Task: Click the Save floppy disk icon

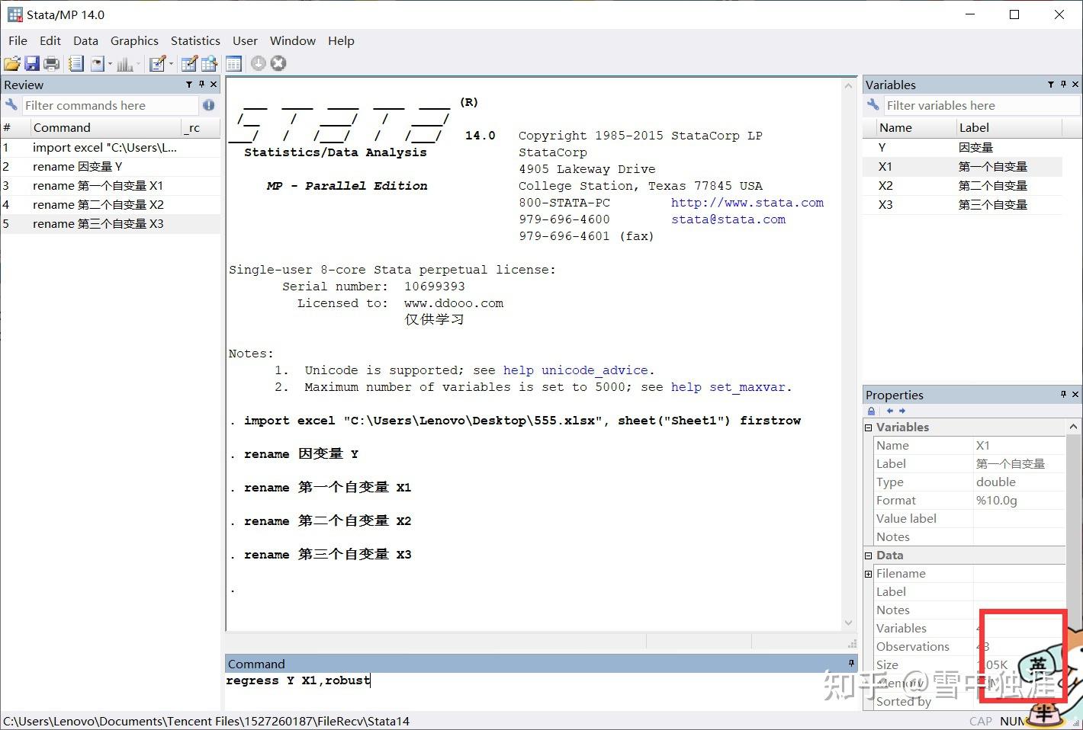Action: (x=32, y=64)
